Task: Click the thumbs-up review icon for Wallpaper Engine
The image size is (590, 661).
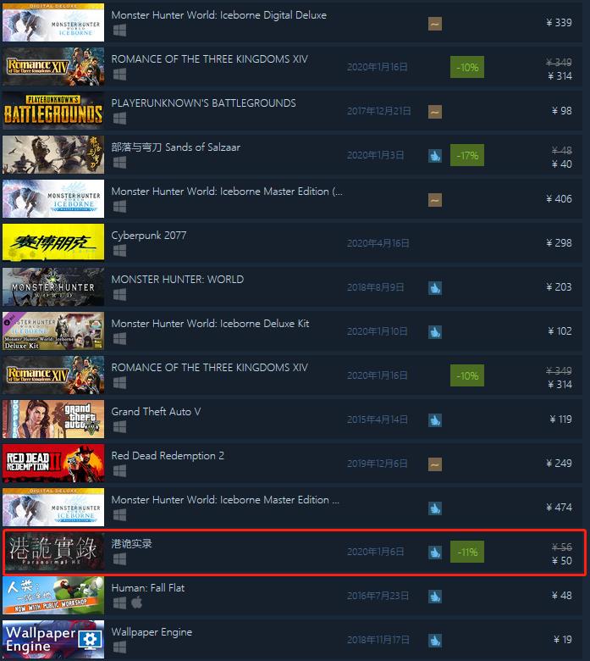Action: coord(435,641)
